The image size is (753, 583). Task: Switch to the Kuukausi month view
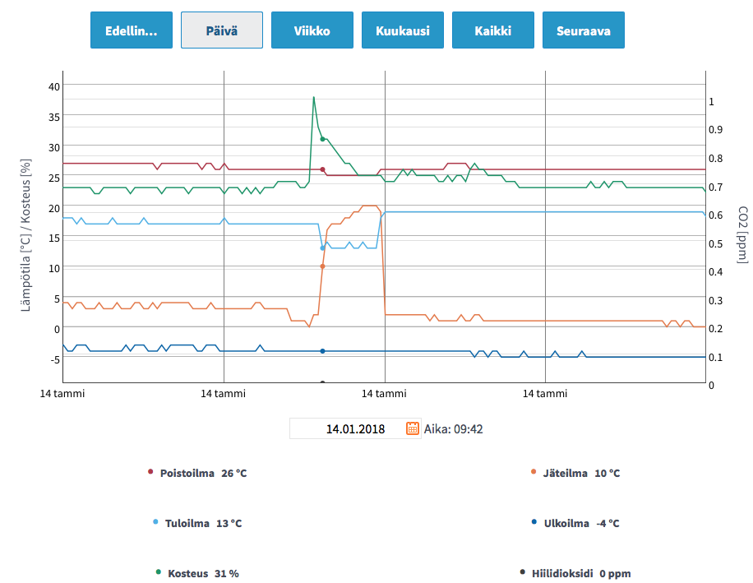[x=403, y=30]
